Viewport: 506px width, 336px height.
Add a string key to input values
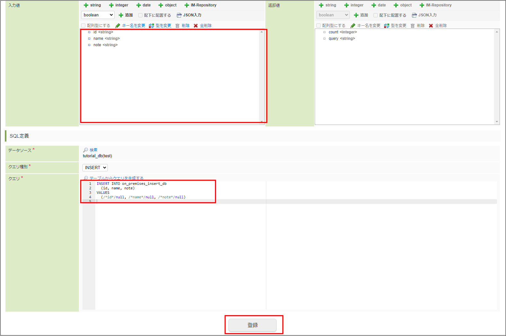[x=92, y=5]
